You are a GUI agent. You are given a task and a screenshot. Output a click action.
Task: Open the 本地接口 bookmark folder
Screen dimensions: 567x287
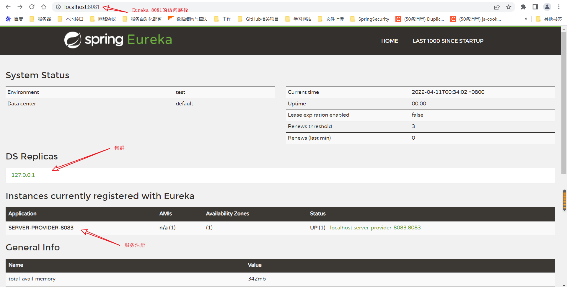(70, 19)
